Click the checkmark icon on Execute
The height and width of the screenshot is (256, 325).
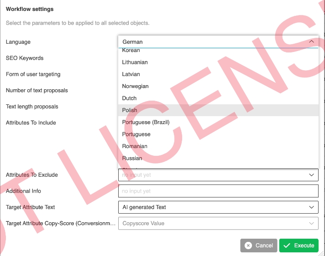coord(287,246)
